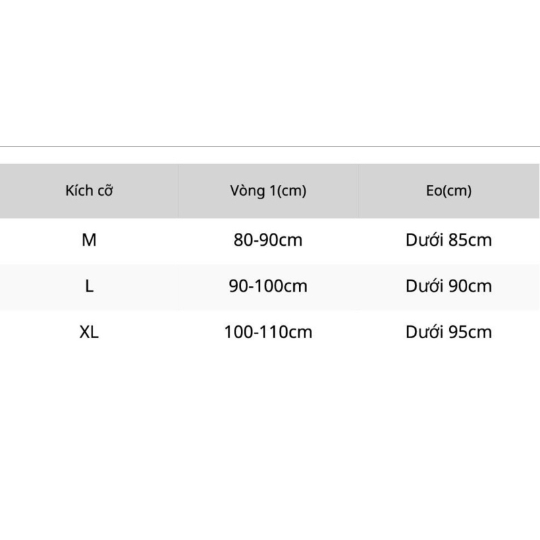Click blank white area below the XL row
The image size is (540, 540).
click(x=270, y=439)
